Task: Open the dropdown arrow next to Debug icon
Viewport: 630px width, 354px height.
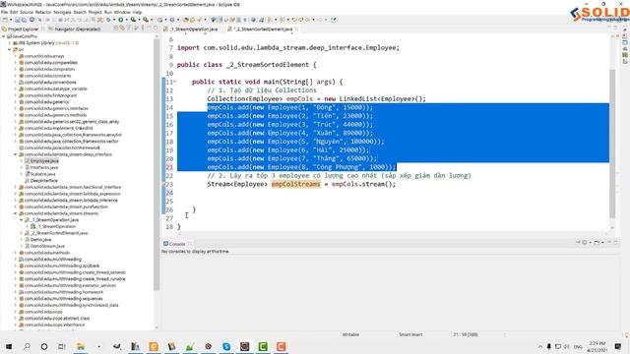Action: [114, 20]
